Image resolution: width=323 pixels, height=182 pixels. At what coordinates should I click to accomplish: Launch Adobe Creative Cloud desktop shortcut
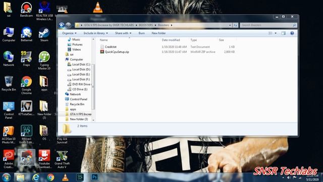click(x=9, y=159)
